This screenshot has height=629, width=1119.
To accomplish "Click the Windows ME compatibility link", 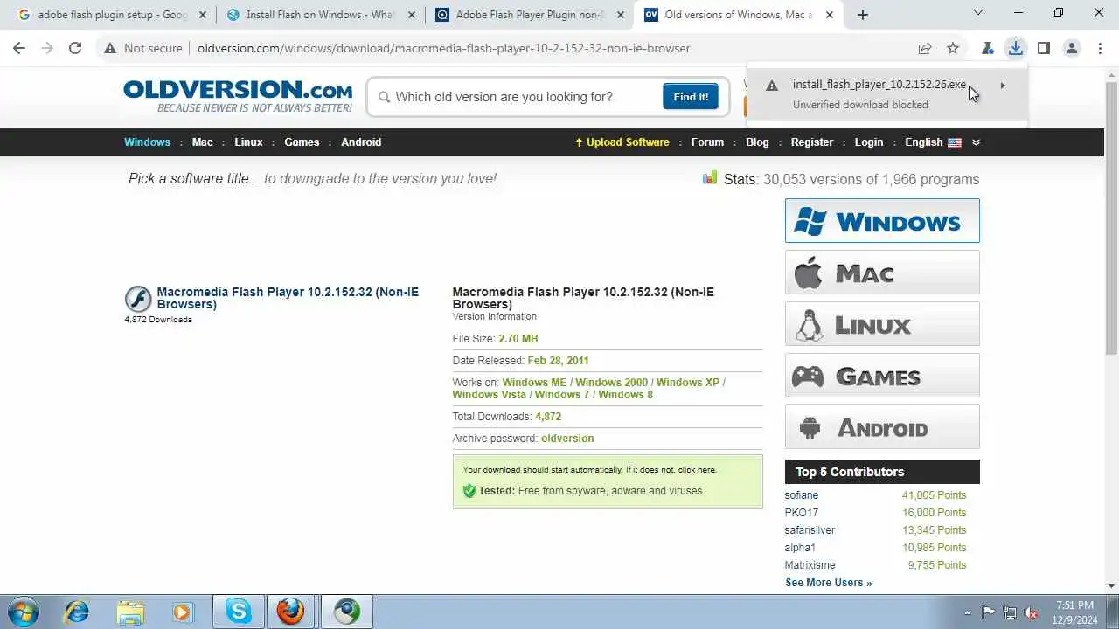I will [x=534, y=382].
